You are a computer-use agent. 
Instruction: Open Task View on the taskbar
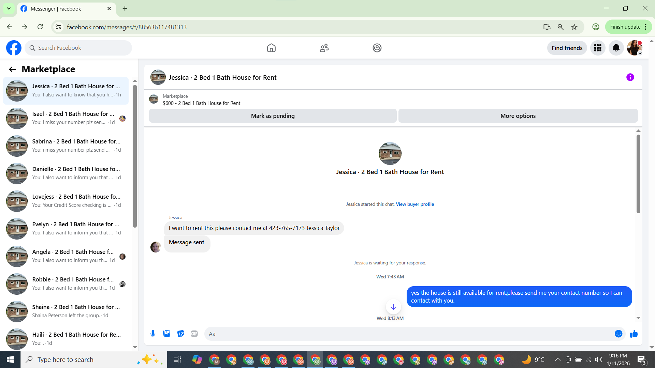coord(177,359)
